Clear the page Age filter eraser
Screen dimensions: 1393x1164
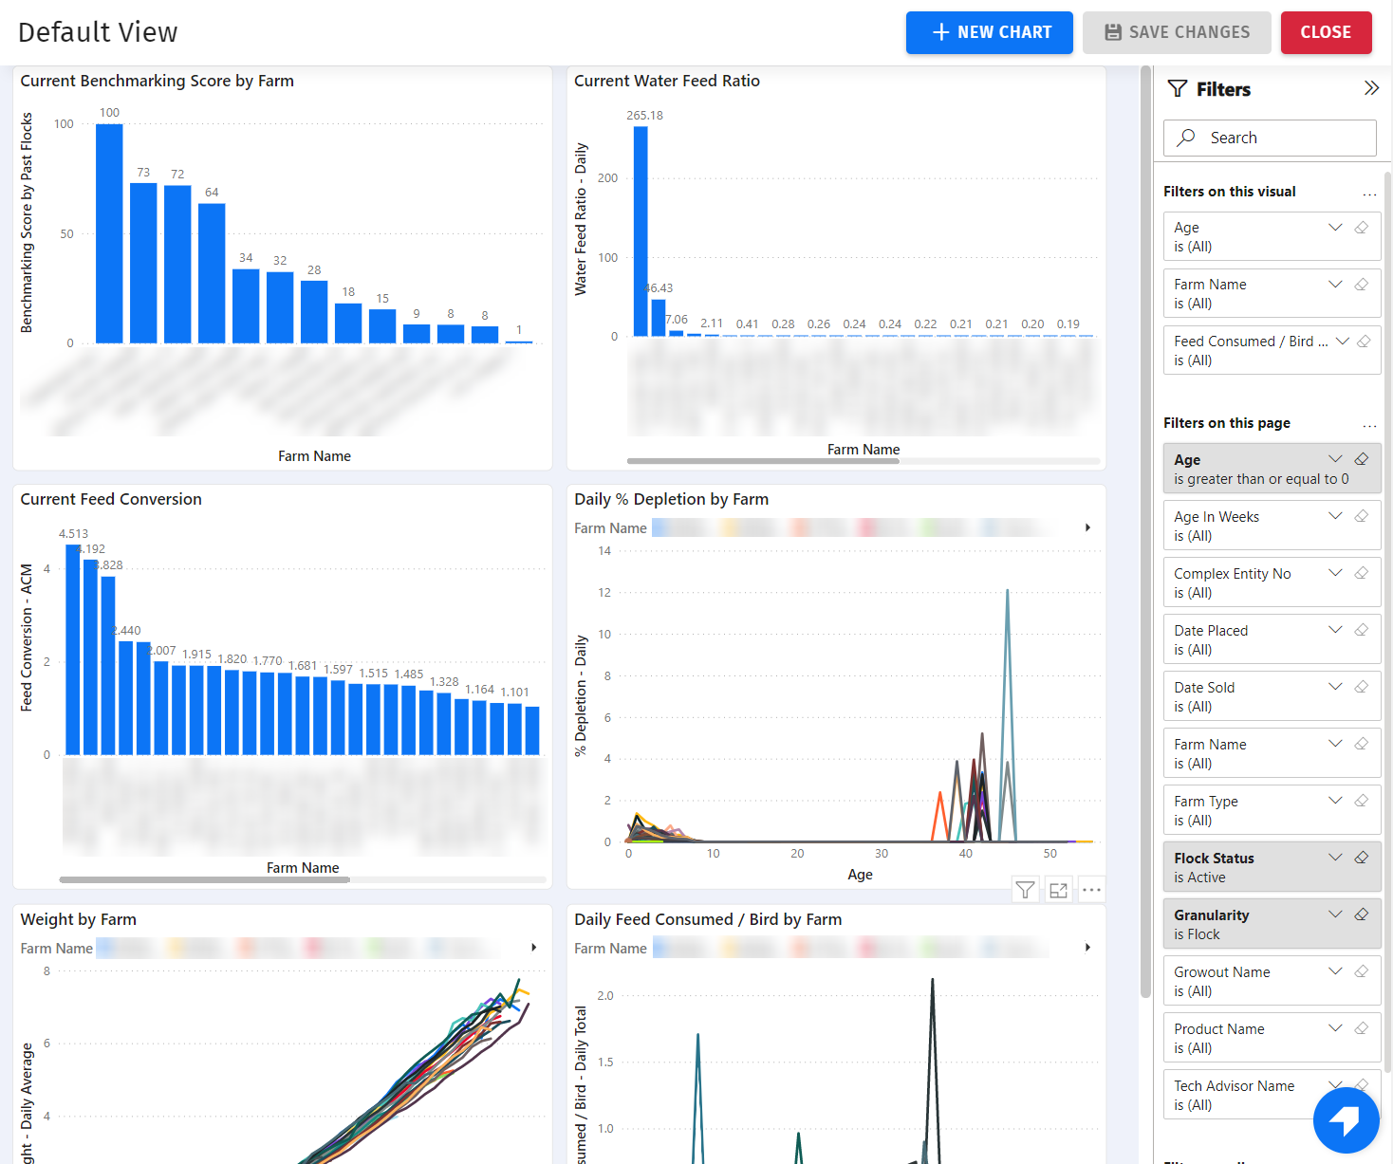pos(1362,459)
